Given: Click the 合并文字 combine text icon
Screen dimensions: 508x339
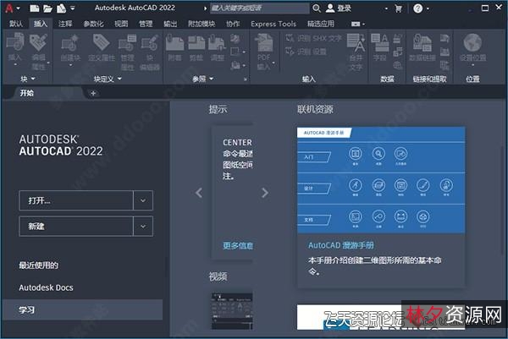Looking at the screenshot, I should (x=356, y=43).
